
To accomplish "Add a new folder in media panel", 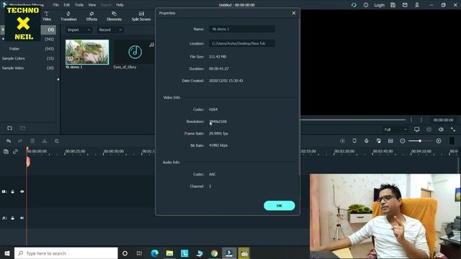I will [9, 128].
